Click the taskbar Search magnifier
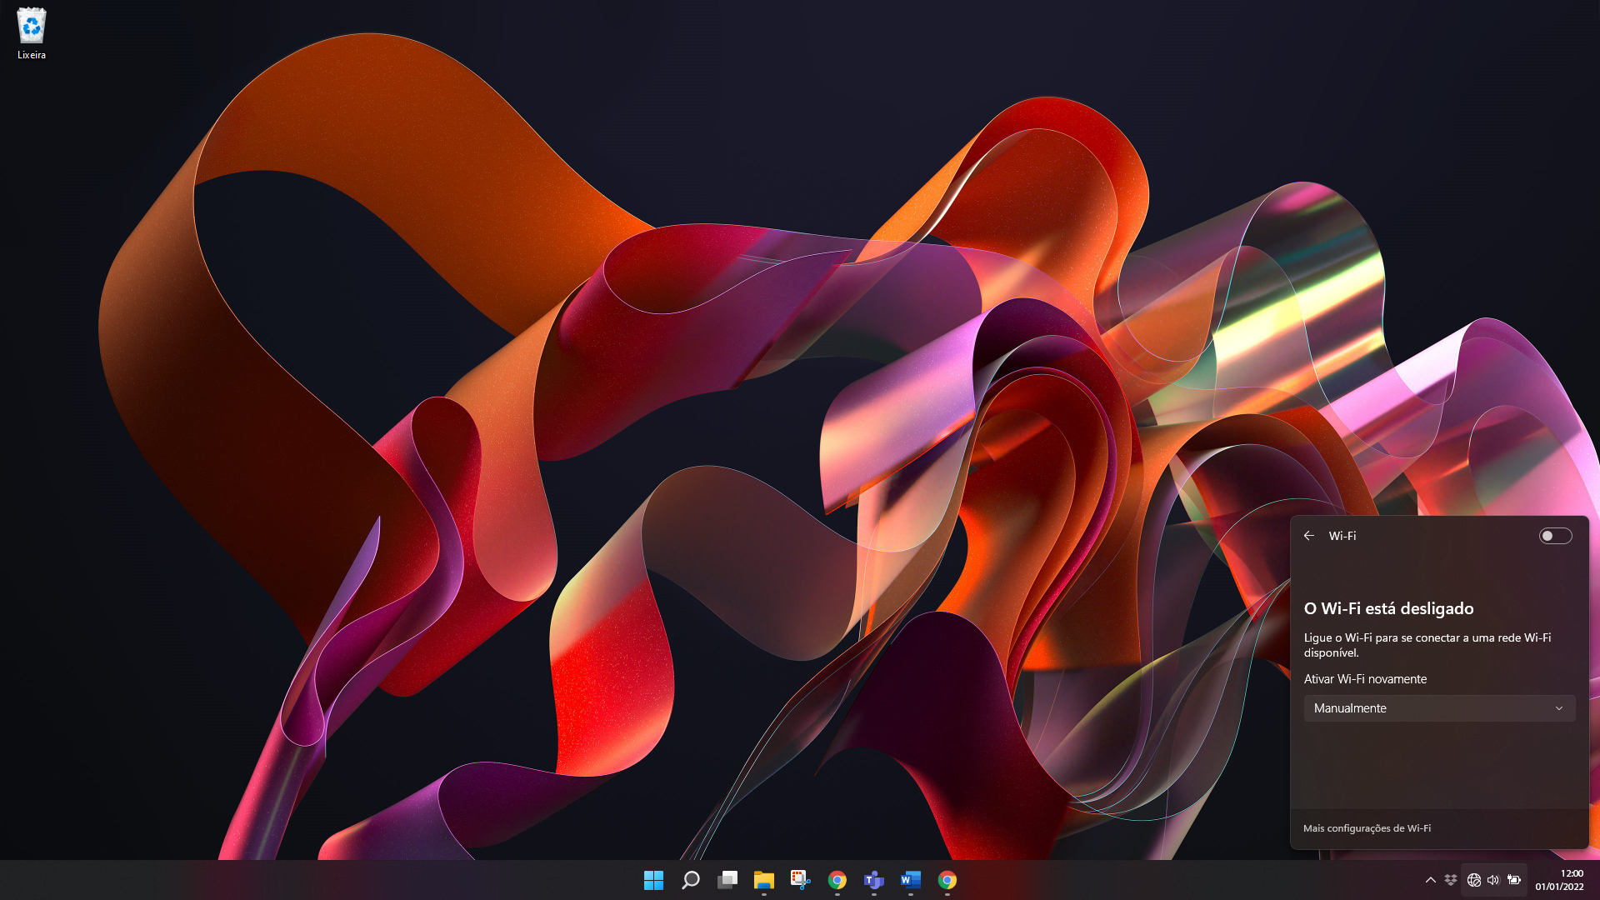 [690, 880]
